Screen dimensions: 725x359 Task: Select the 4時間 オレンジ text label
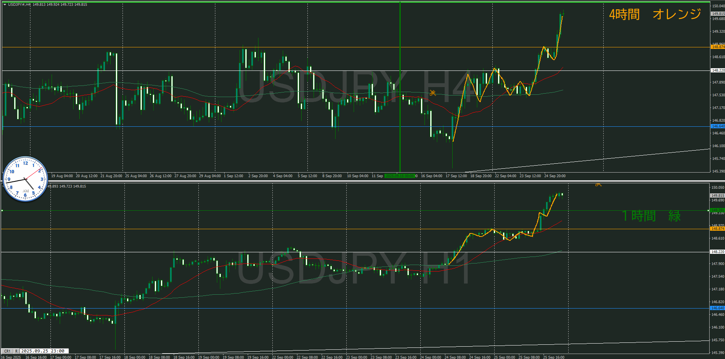pos(655,15)
